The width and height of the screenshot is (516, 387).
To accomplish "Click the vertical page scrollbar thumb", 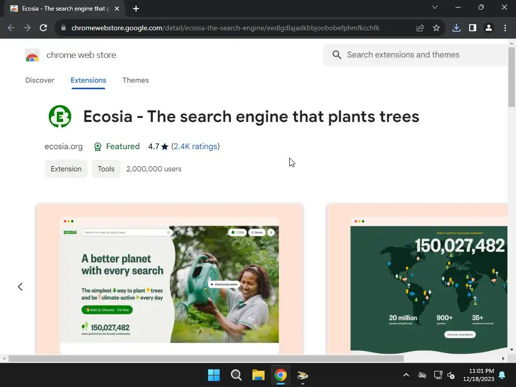I will [511, 77].
